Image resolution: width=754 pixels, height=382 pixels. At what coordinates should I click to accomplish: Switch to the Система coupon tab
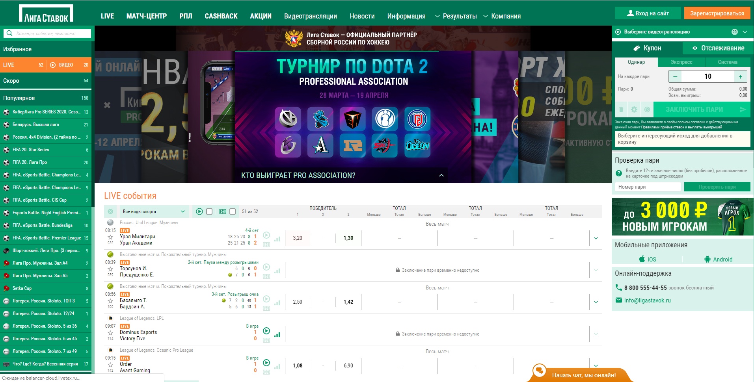click(728, 62)
